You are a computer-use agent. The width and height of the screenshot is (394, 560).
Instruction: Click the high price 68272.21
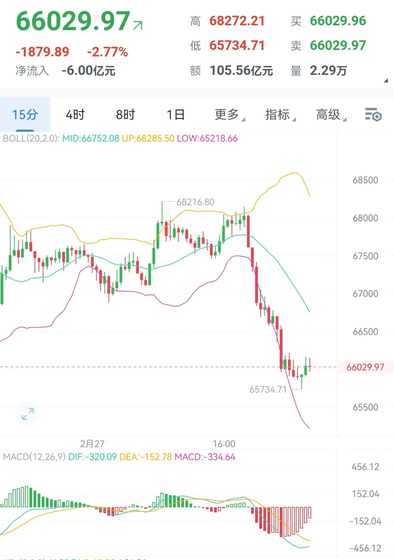(x=237, y=21)
